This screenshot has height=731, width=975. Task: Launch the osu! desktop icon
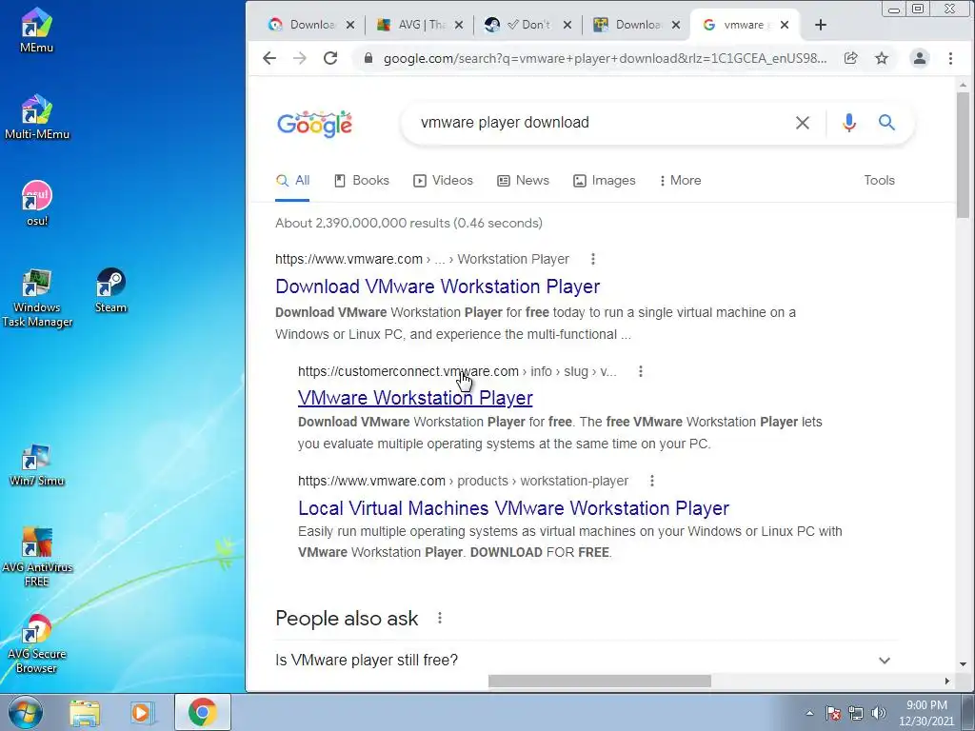[37, 204]
